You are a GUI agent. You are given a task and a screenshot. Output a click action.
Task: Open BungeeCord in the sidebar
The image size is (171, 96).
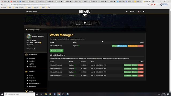tap(32, 81)
